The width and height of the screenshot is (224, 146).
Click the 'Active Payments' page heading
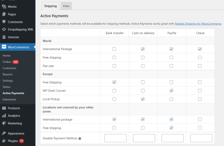pyautogui.click(x=54, y=16)
